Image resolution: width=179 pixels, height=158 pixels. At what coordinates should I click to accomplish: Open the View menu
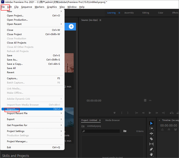(x=62, y=7)
